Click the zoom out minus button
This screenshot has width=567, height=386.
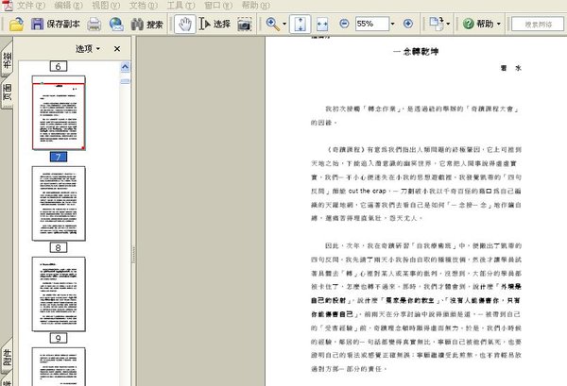(344, 24)
